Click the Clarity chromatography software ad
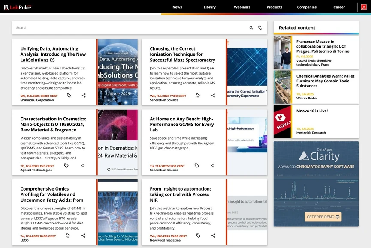The image size is (371, 248). coord(316,184)
